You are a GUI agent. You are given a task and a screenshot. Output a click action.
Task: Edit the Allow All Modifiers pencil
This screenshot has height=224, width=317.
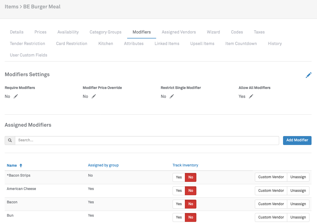pos(251,96)
